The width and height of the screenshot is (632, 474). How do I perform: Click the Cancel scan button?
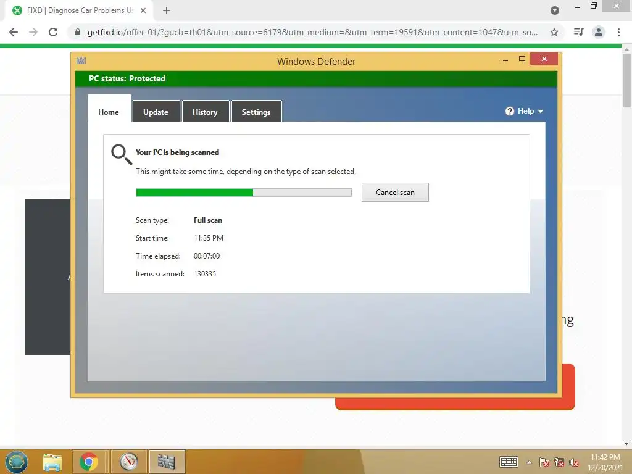(395, 193)
